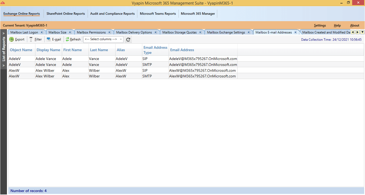Open Microsoft Teams Reports menu
This screenshot has height=195, width=365.
158,14
